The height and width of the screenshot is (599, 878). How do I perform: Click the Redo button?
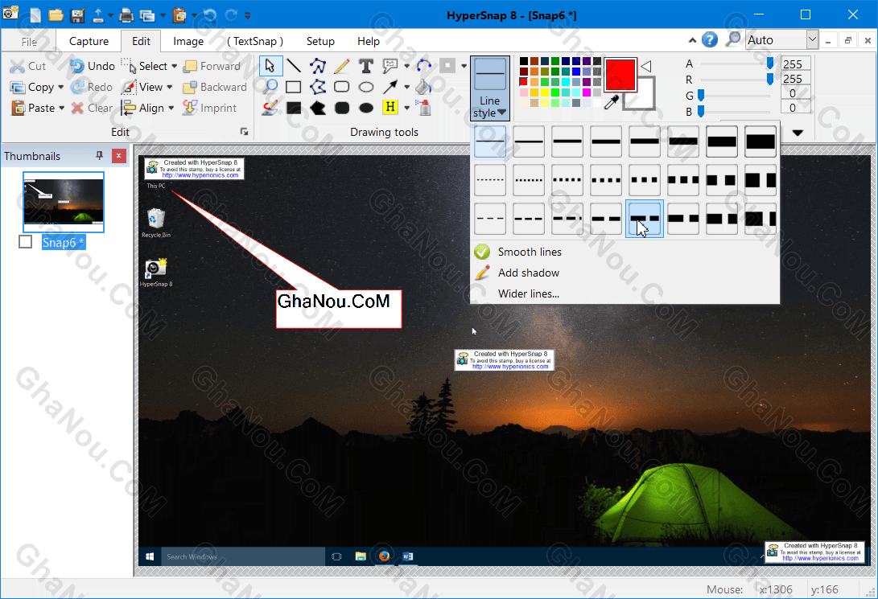coord(93,87)
